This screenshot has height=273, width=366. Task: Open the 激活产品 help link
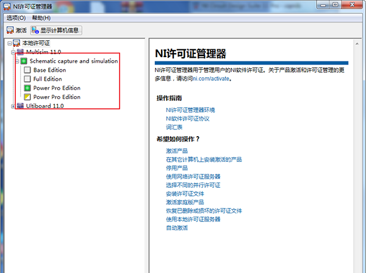177,151
